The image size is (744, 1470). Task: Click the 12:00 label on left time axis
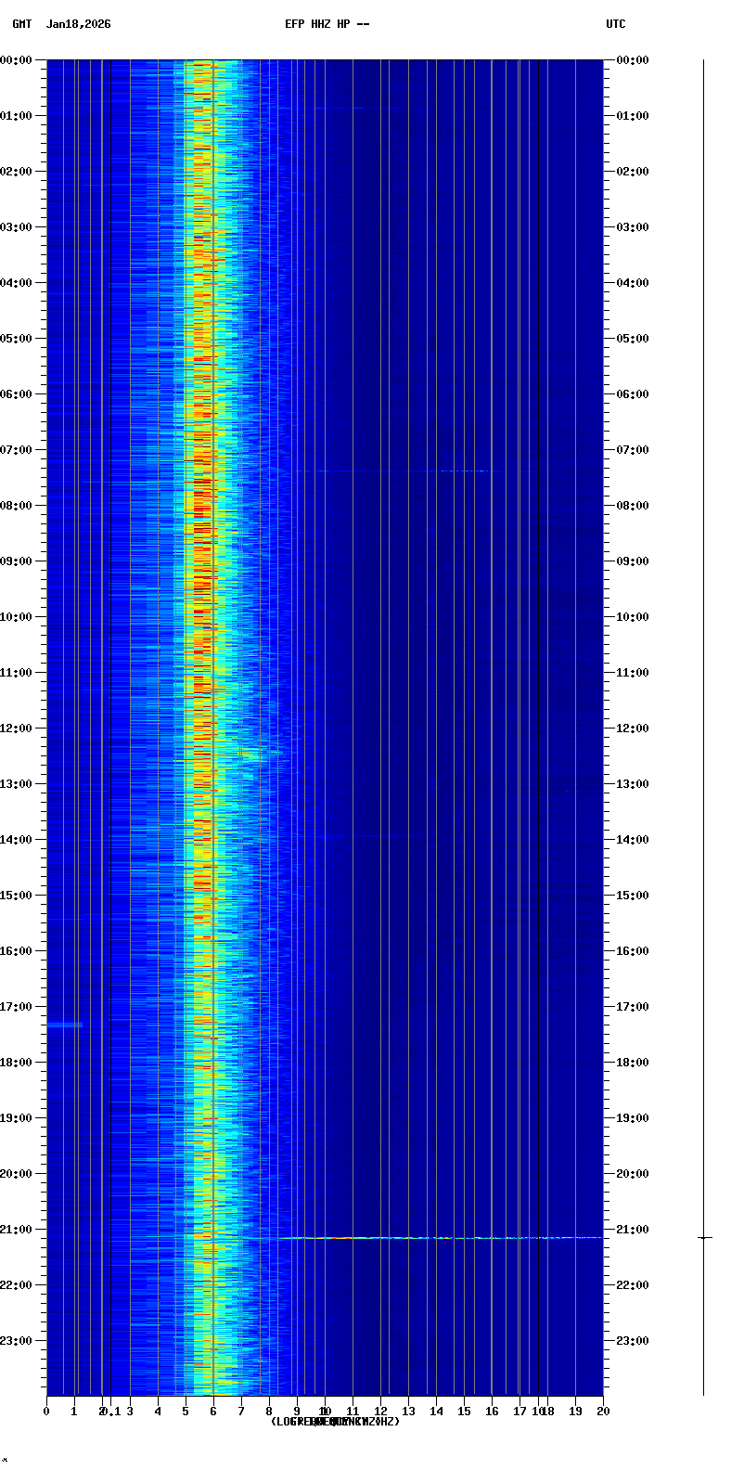(16, 729)
